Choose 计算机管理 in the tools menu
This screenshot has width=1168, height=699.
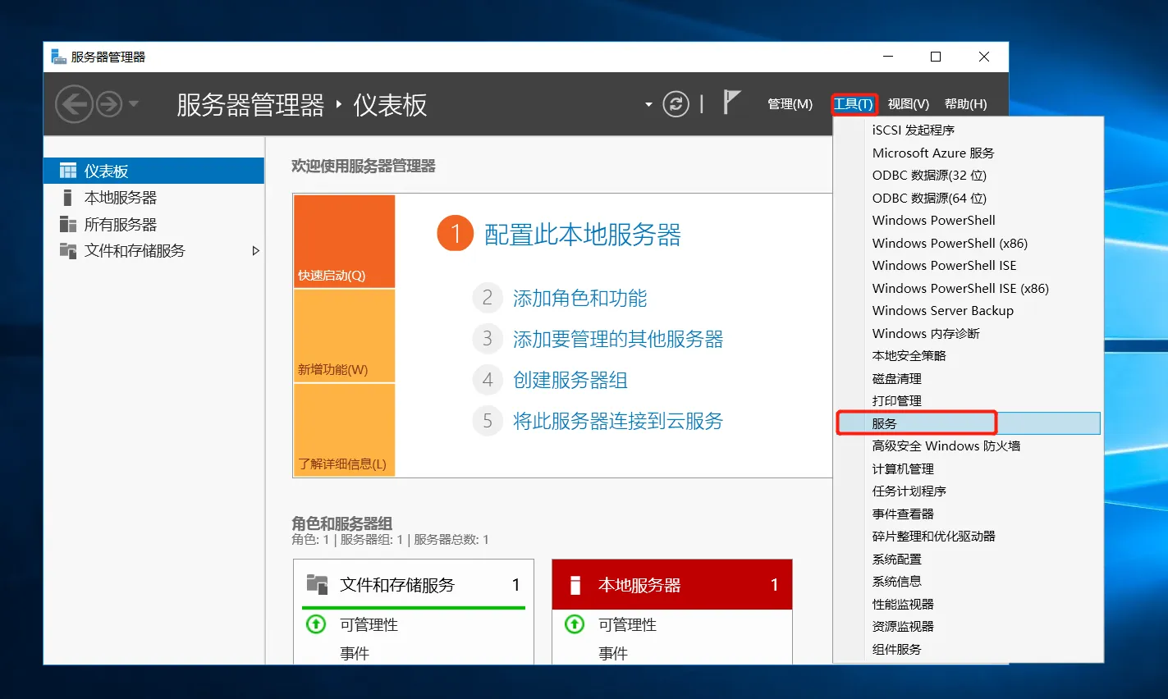903,468
